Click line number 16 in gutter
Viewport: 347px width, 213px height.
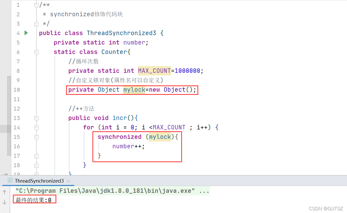point(17,146)
